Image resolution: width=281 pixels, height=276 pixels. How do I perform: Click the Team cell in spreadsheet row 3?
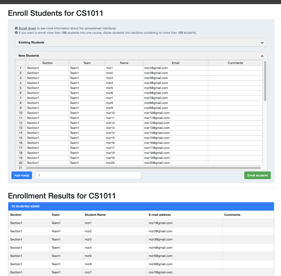point(87,78)
